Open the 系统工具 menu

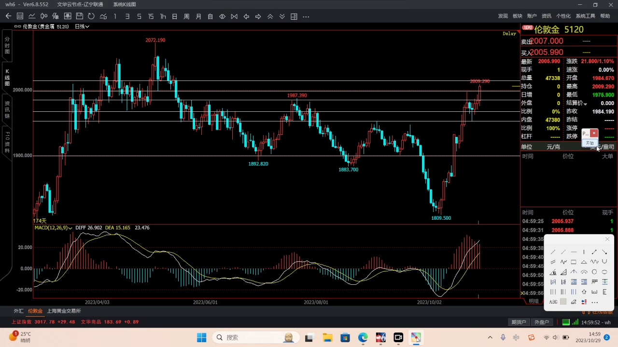point(585,16)
